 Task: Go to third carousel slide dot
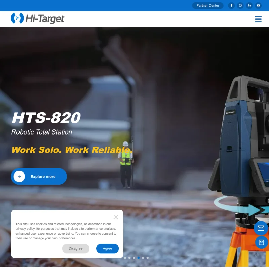(x=134, y=258)
